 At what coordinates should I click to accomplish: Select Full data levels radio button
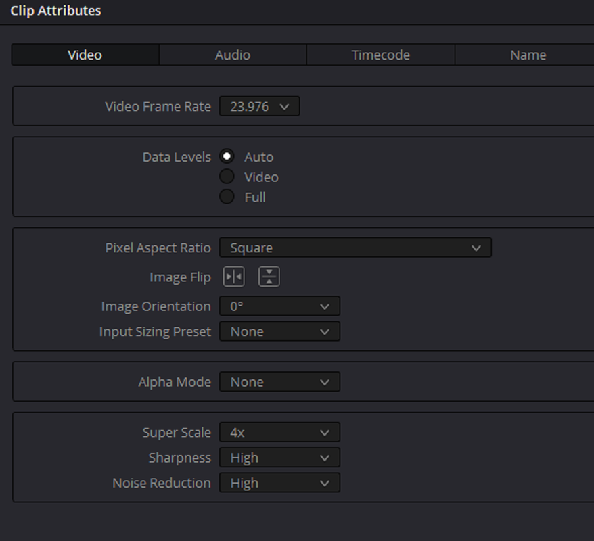pos(227,197)
